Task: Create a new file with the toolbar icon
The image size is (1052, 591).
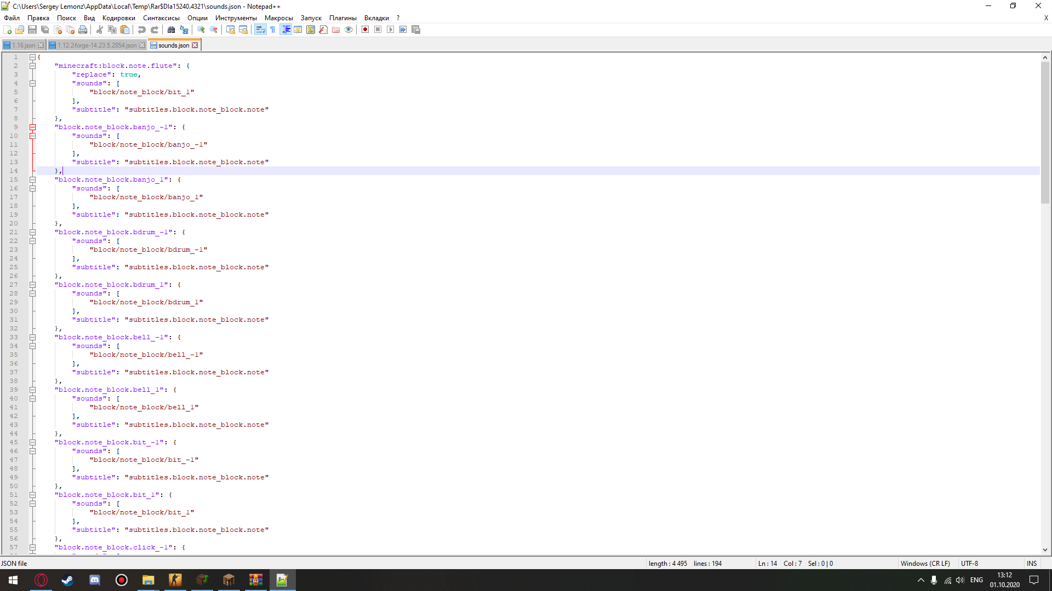Action: 7,30
